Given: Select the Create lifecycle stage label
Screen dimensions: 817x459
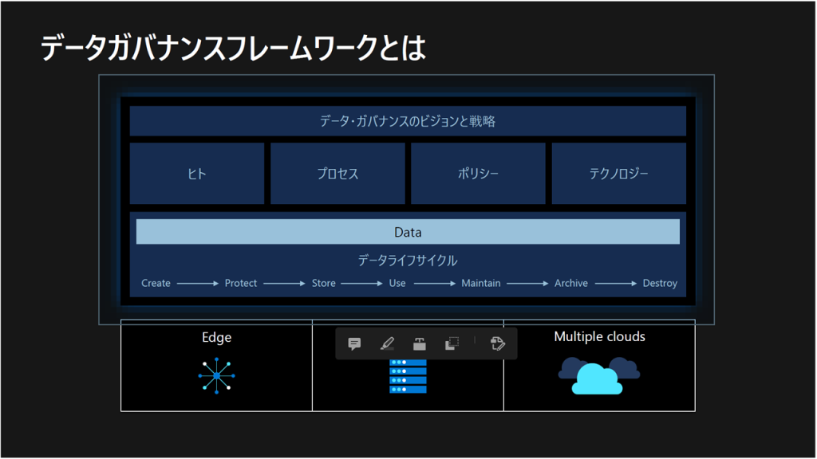Looking at the screenshot, I should (155, 283).
